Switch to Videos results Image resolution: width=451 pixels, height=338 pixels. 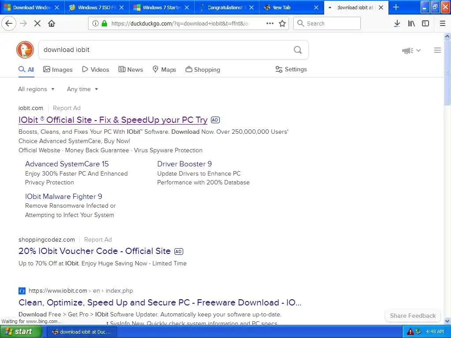96,70
